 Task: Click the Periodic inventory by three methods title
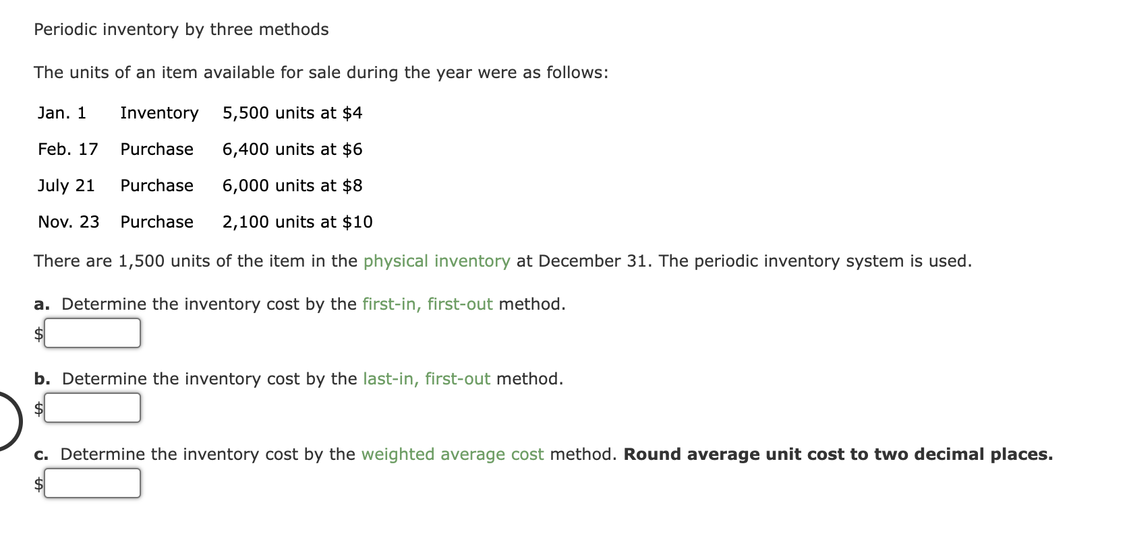pos(181,29)
